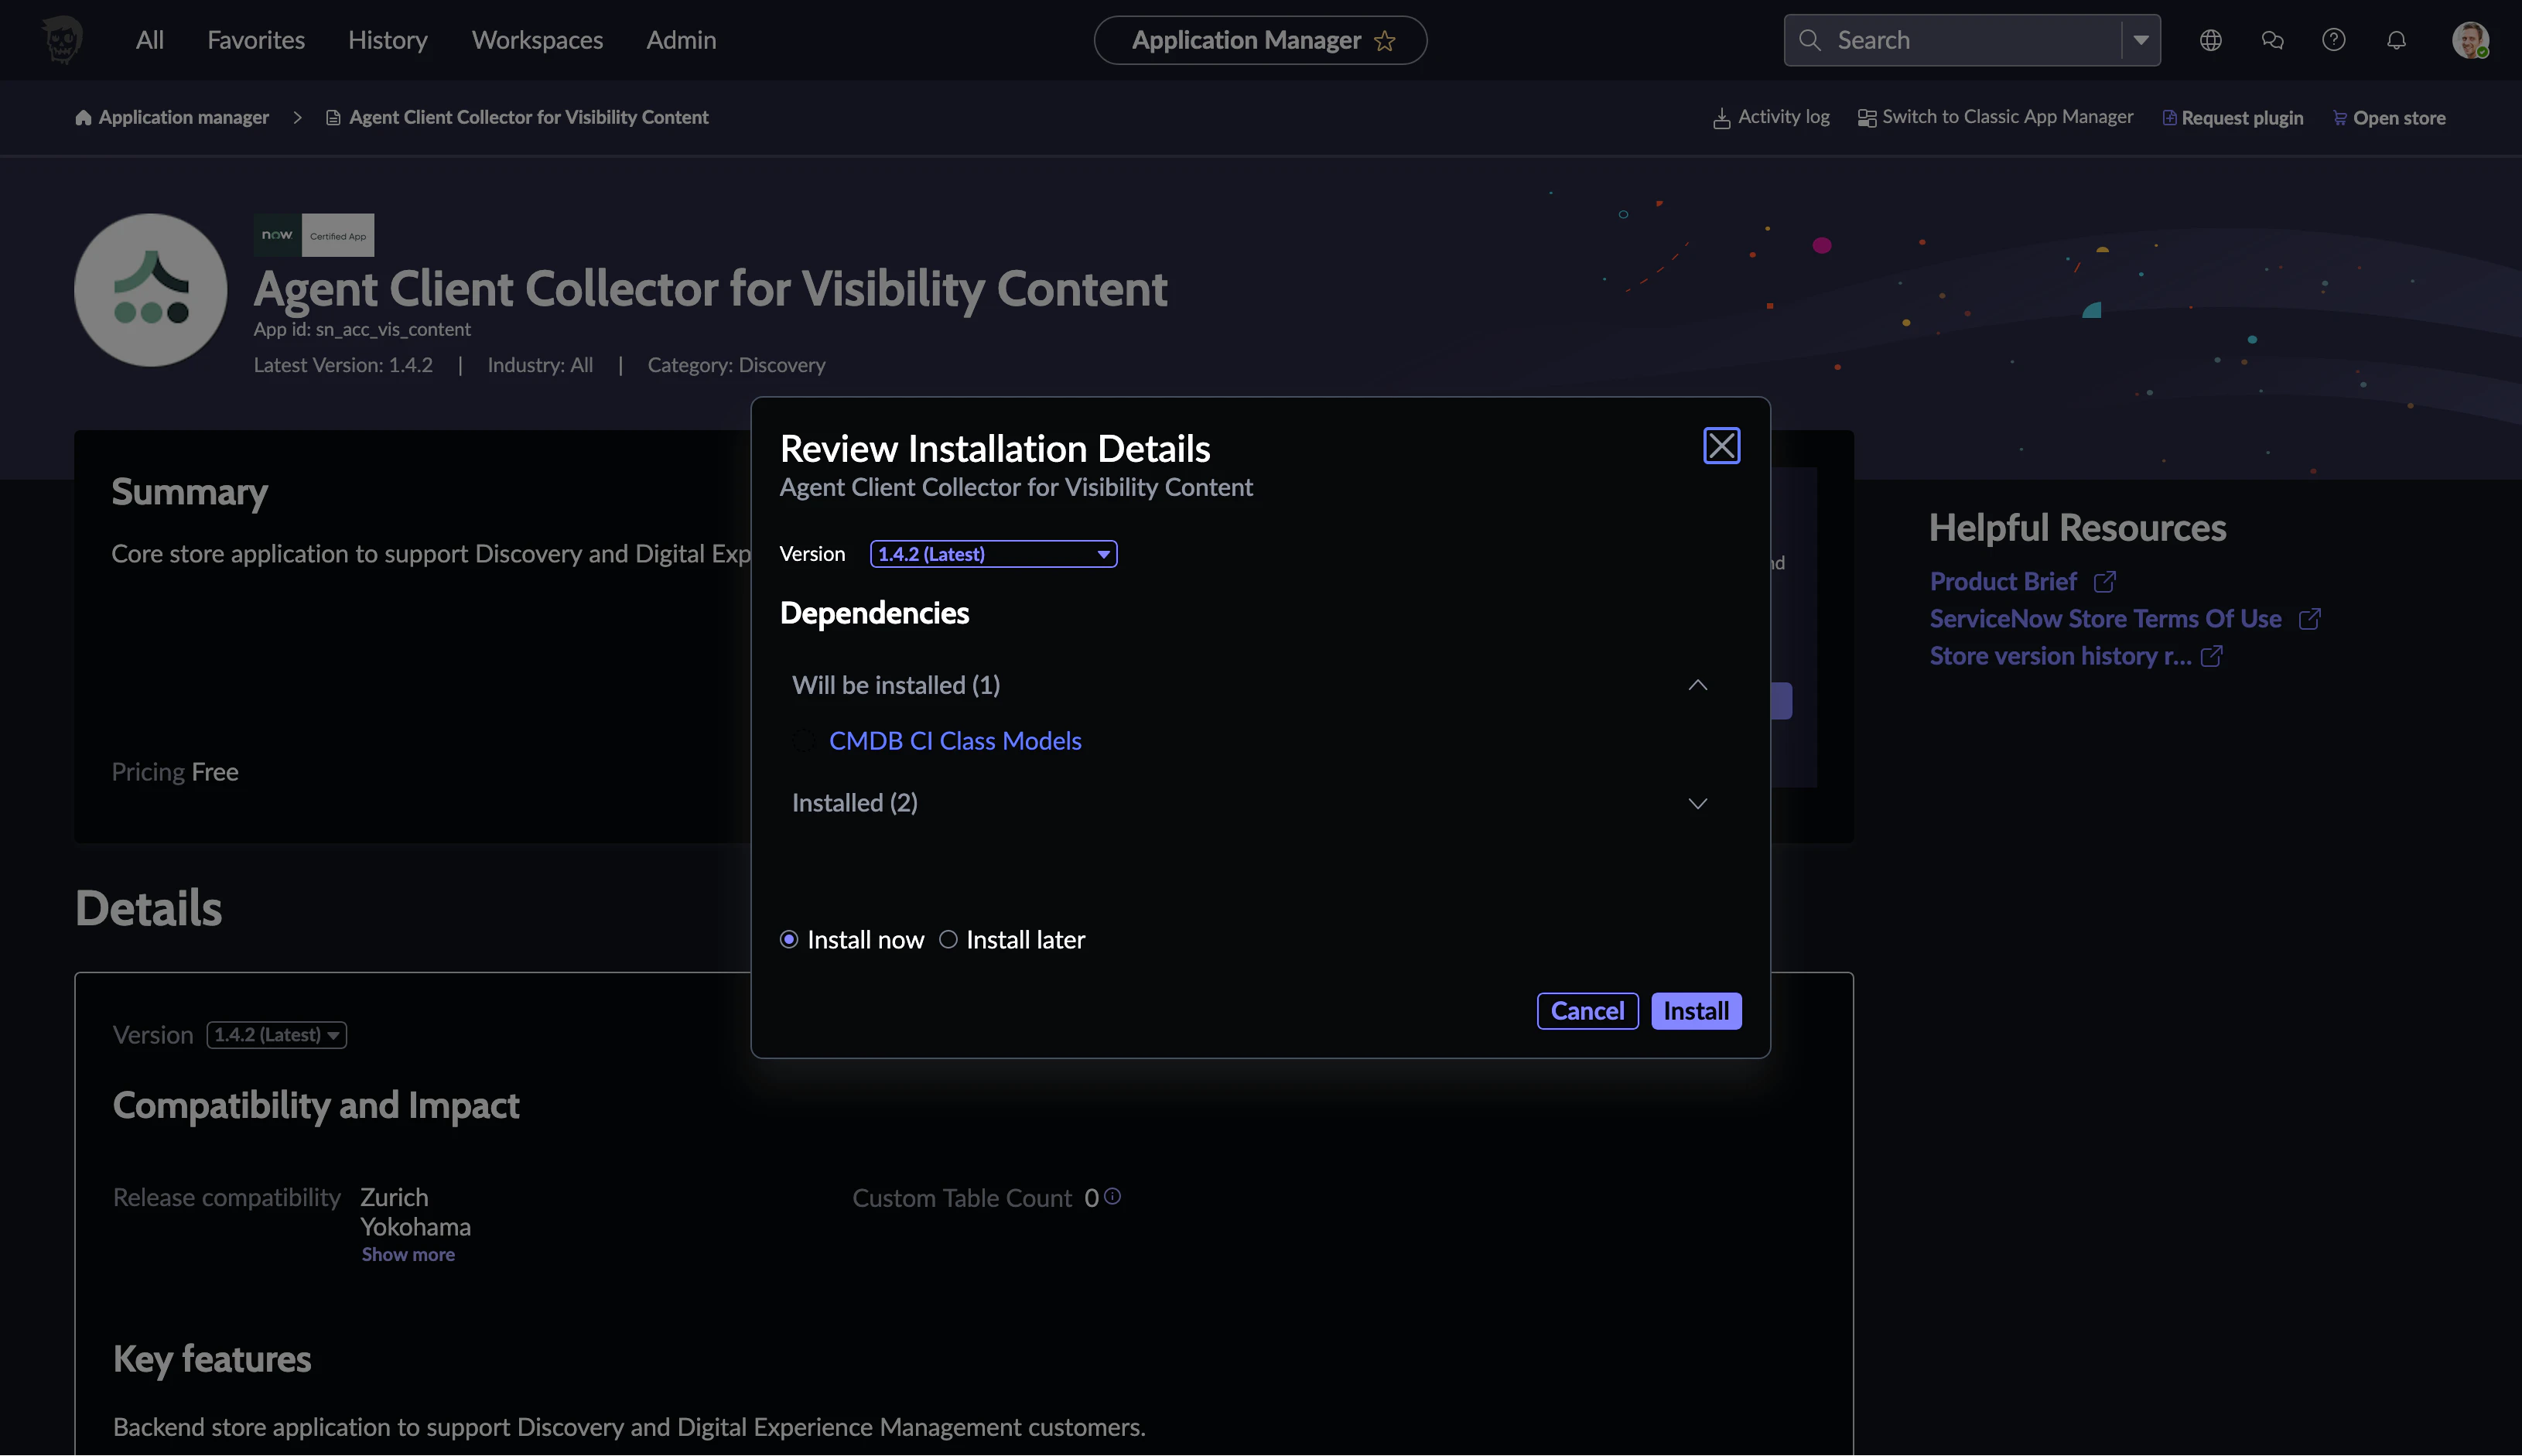Open the search options dropdown arrow
This screenshot has height=1456, width=2522.
click(x=2141, y=40)
